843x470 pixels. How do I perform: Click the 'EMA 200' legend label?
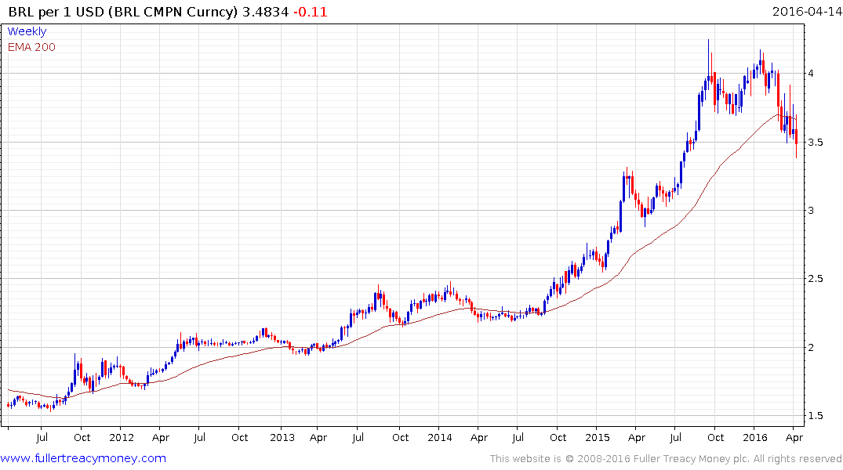point(31,47)
